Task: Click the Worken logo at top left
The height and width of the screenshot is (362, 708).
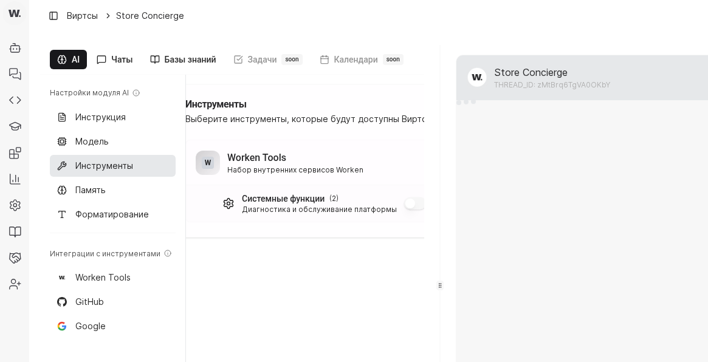Action: 15,13
